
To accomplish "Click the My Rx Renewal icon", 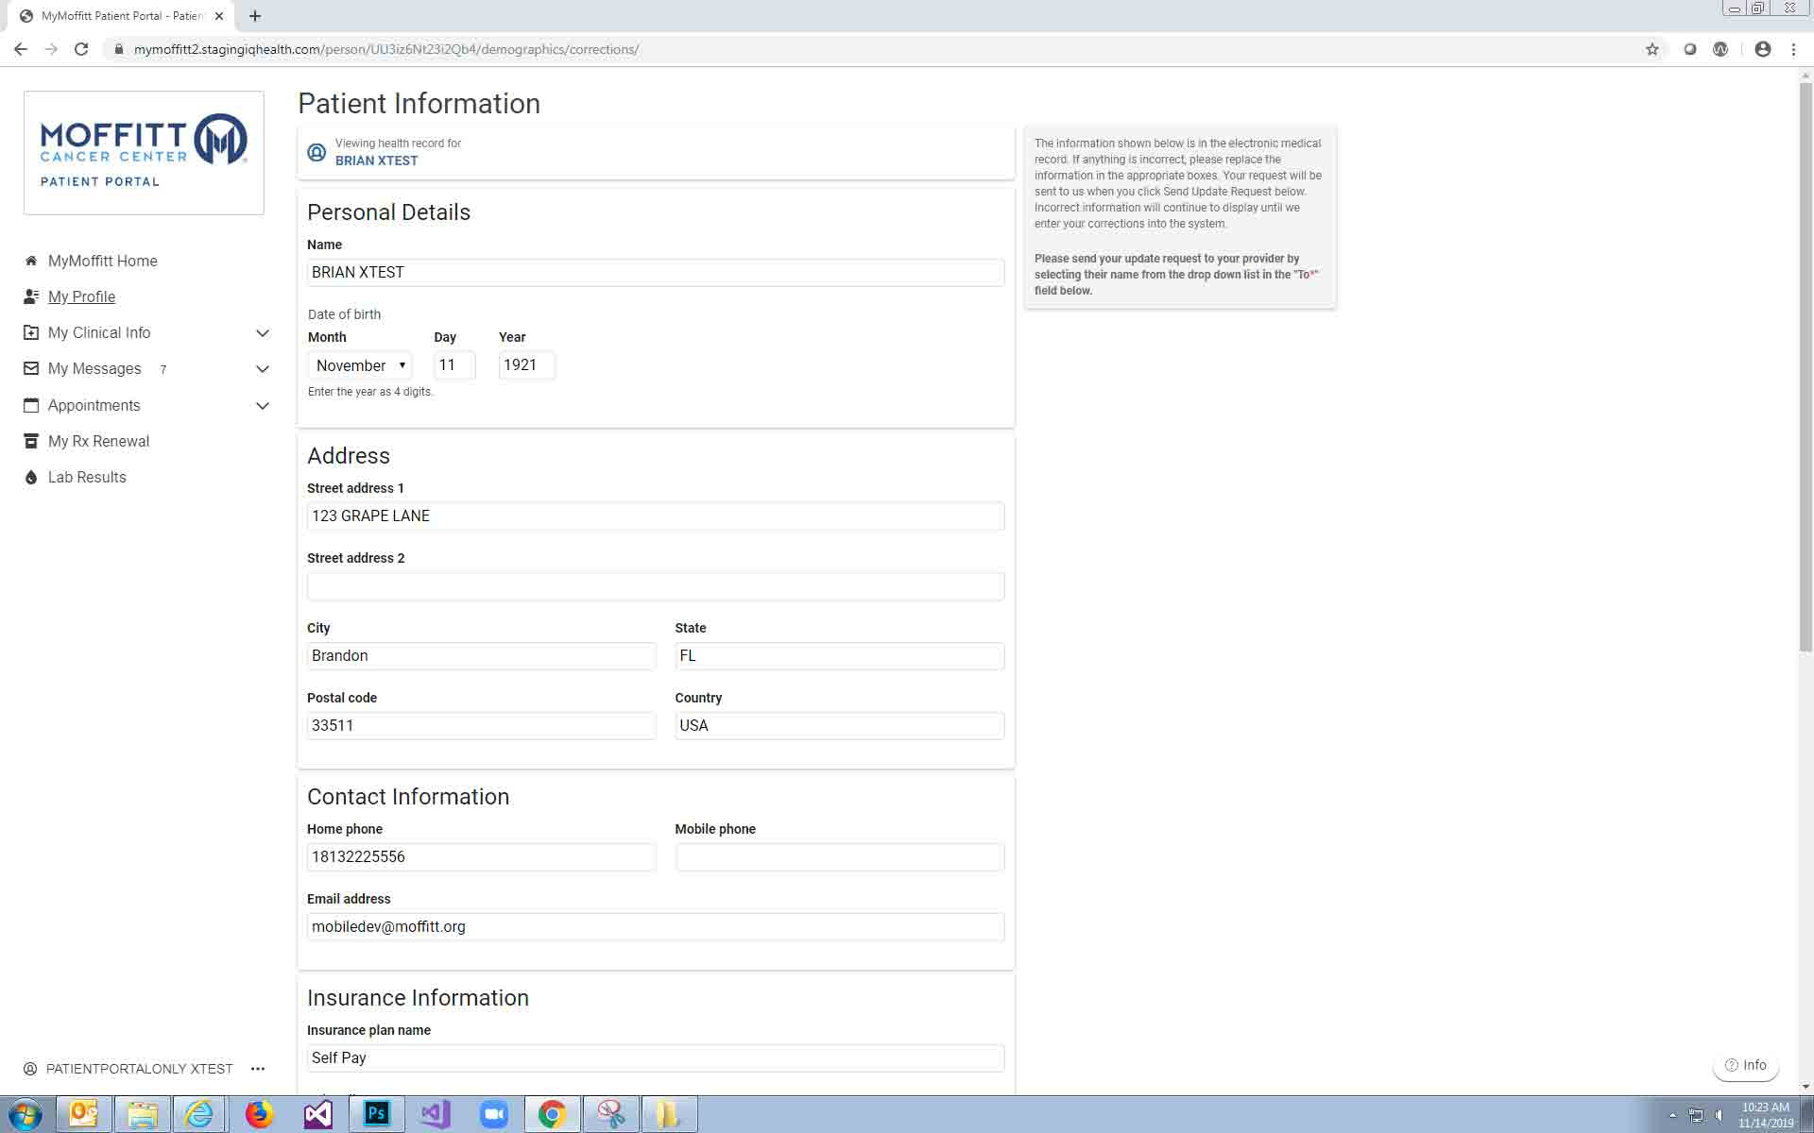I will tap(31, 441).
